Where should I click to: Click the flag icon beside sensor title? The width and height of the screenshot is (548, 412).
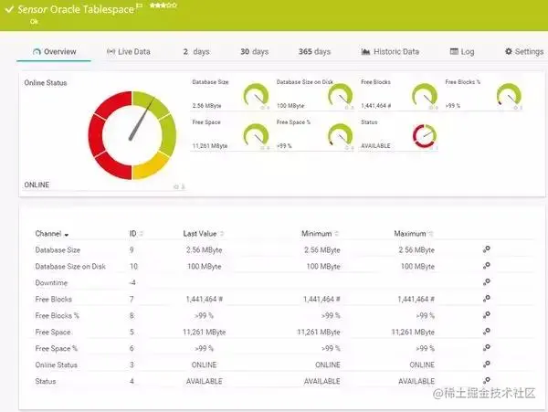point(139,6)
